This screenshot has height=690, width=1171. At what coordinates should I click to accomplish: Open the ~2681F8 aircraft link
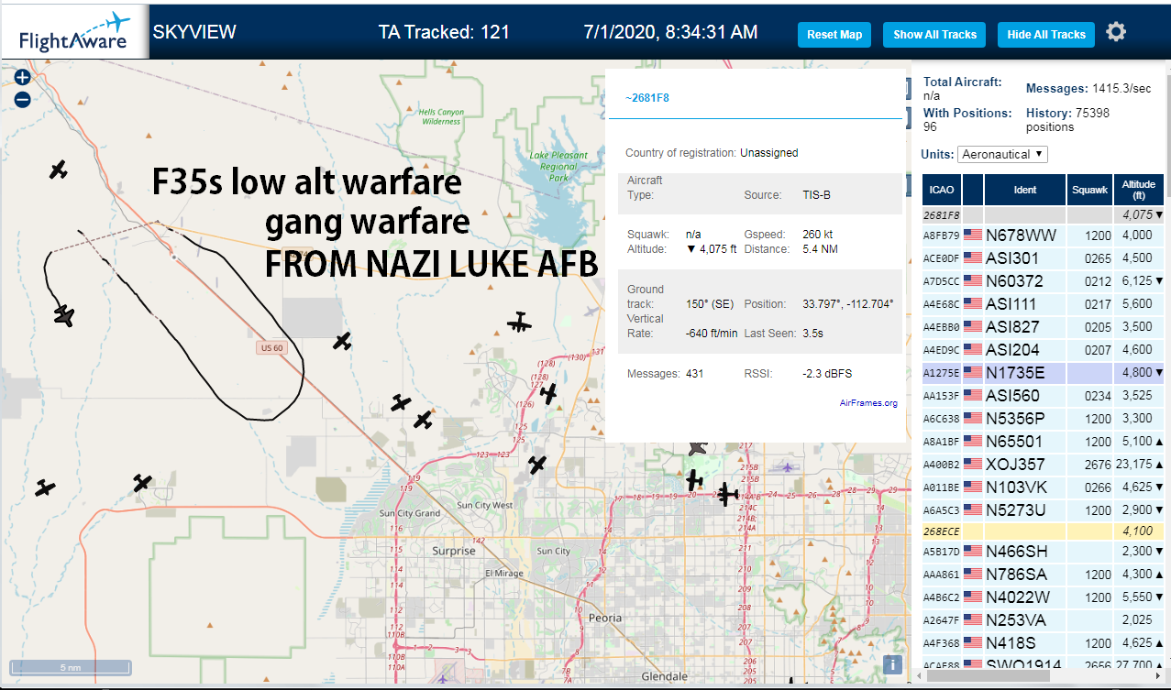pyautogui.click(x=646, y=97)
